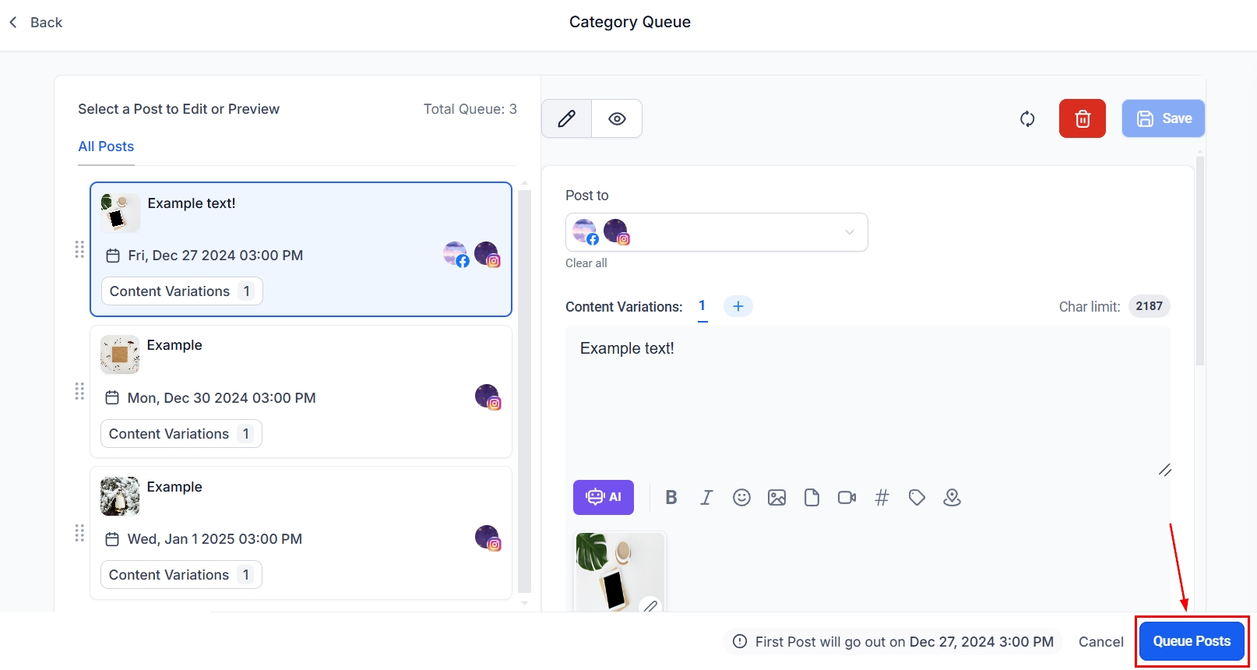Image resolution: width=1257 pixels, height=670 pixels.
Task: Click the AI assistant button
Action: pos(603,497)
